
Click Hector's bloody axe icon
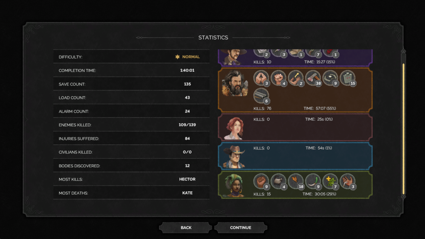point(313,78)
